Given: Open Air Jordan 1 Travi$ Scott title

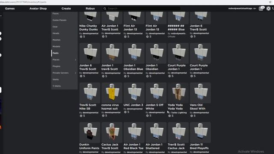Looking at the screenshot, I should coord(110,27).
